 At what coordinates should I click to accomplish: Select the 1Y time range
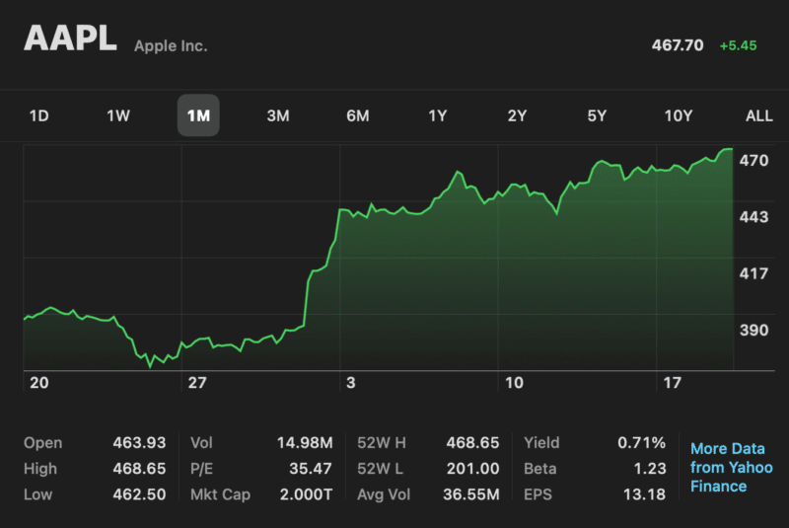(x=438, y=115)
